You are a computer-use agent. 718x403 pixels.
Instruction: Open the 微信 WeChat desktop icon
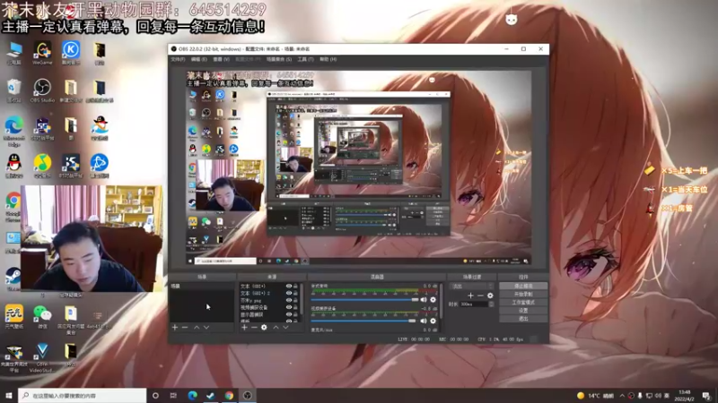(42, 317)
